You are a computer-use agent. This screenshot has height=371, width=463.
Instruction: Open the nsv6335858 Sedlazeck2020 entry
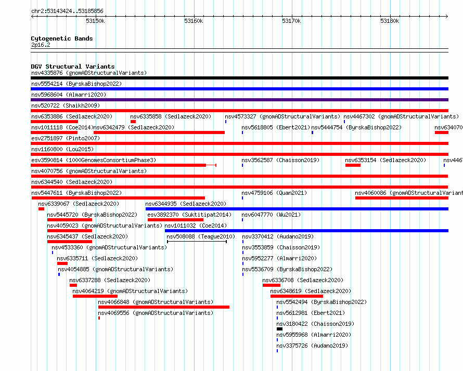click(171, 116)
